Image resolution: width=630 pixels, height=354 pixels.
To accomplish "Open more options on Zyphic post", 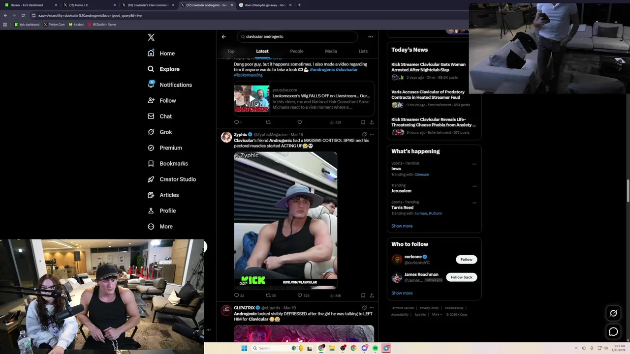I will 372,134.
